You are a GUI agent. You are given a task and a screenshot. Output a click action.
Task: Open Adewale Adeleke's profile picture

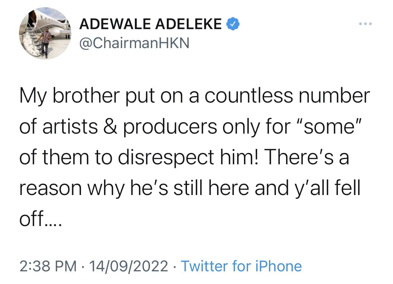pyautogui.click(x=45, y=33)
